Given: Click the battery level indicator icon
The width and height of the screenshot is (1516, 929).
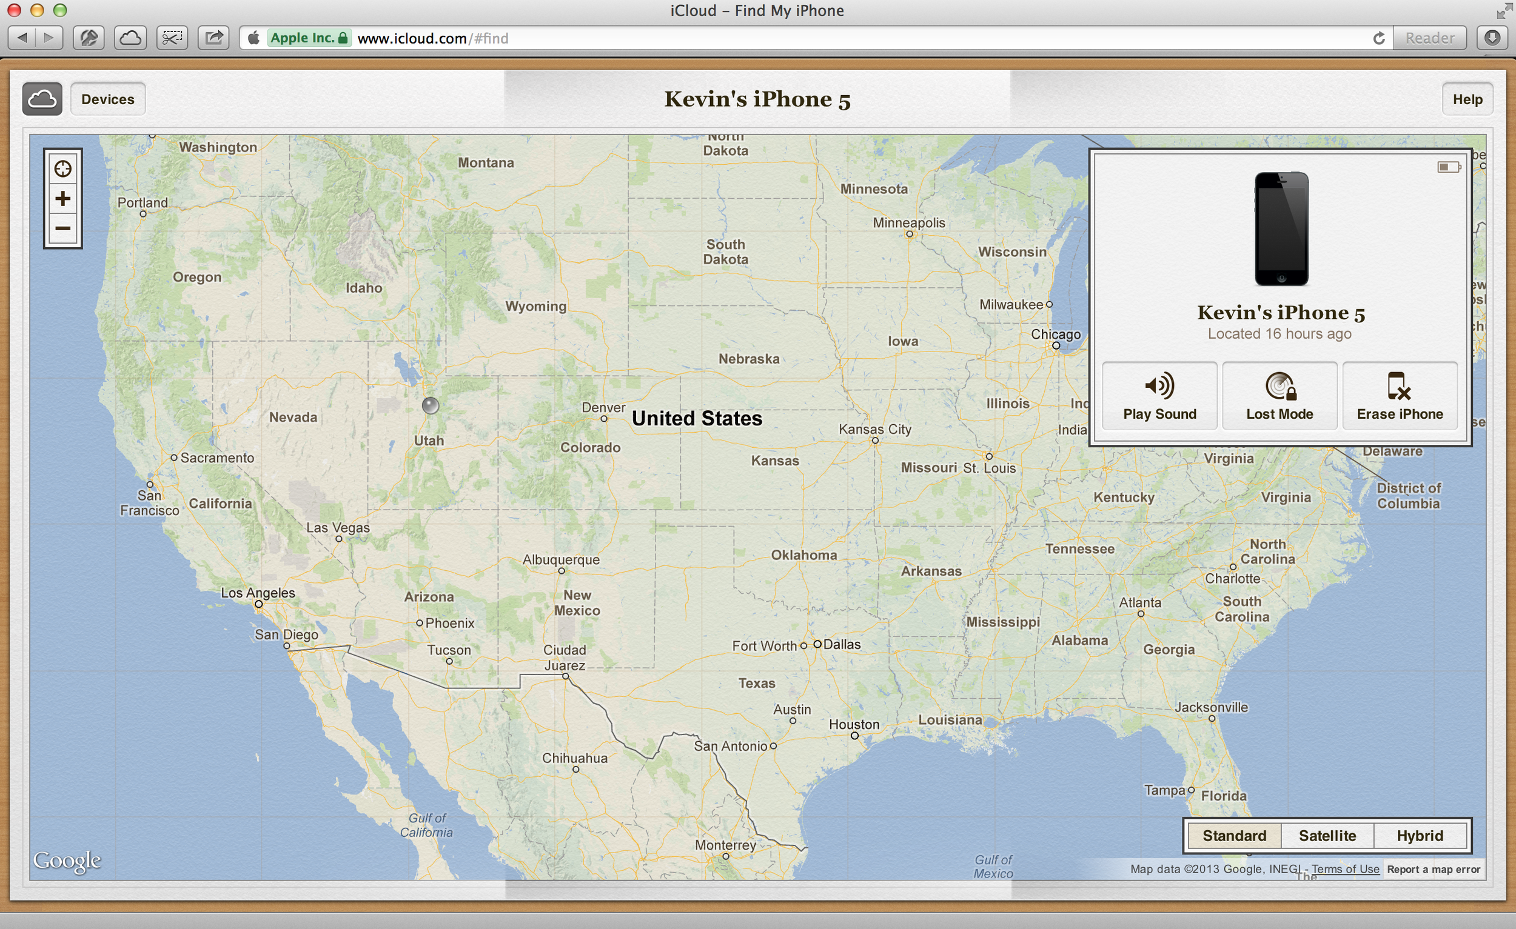Looking at the screenshot, I should tap(1449, 167).
